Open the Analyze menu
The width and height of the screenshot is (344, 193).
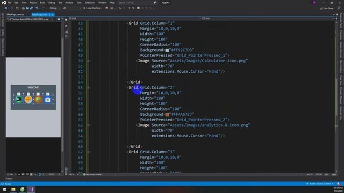(x=69, y=3)
